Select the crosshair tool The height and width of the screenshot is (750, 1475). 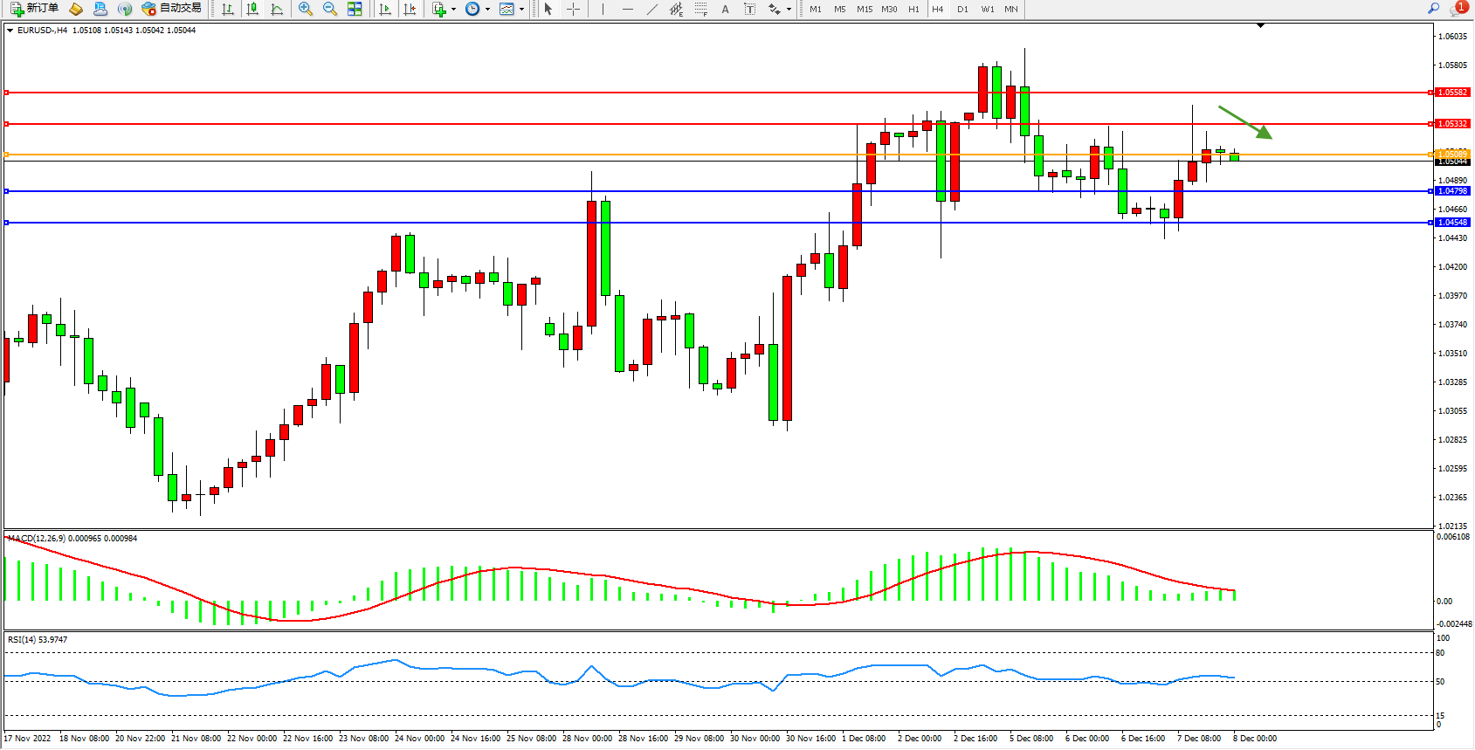click(573, 9)
